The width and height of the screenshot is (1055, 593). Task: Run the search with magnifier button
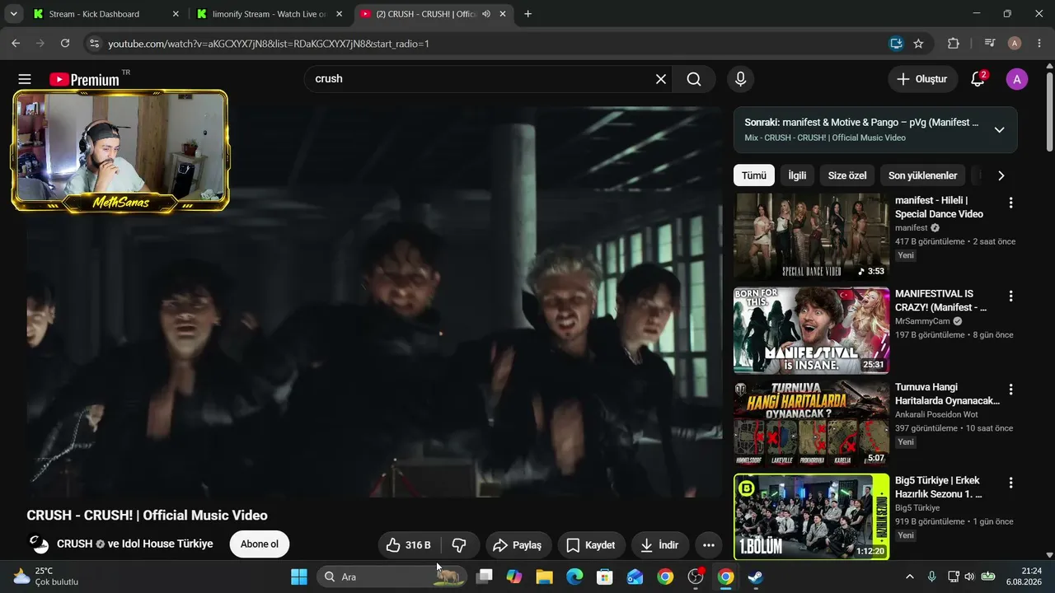coord(694,79)
